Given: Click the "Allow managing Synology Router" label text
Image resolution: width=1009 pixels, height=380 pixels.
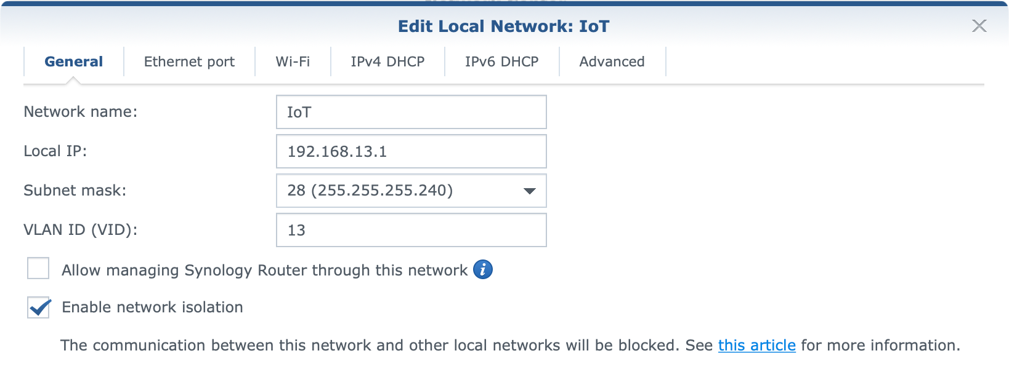Looking at the screenshot, I should click(265, 271).
